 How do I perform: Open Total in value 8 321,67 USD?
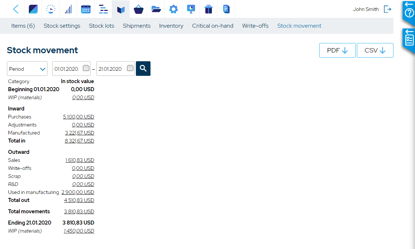(79, 141)
